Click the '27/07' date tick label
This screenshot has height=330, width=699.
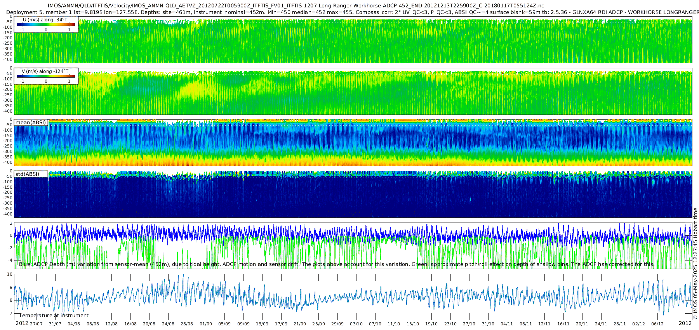point(36,324)
